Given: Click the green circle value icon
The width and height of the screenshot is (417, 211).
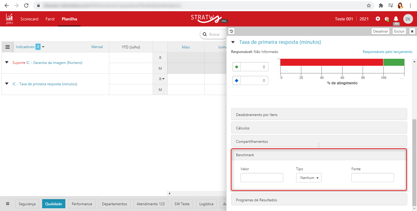Looking at the screenshot, I should click(x=237, y=67).
